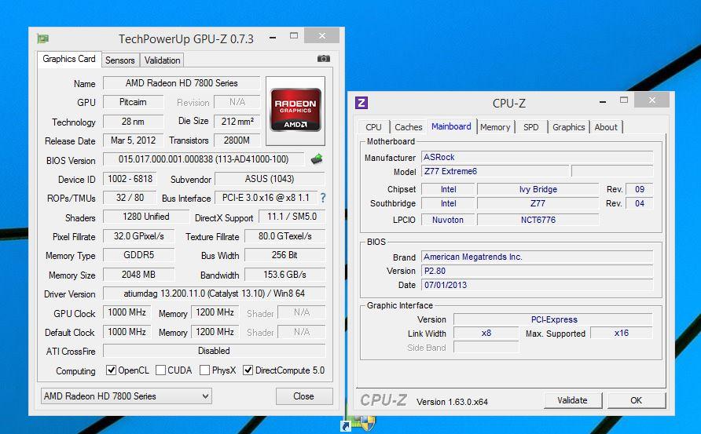Click the BIOS save chip icon in GPU-Z

317,159
